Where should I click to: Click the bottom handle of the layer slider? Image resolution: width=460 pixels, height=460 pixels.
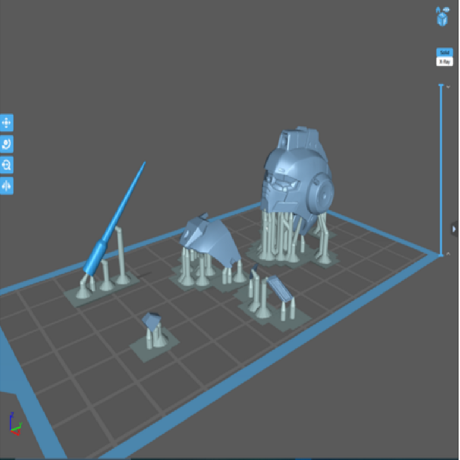click(x=441, y=255)
